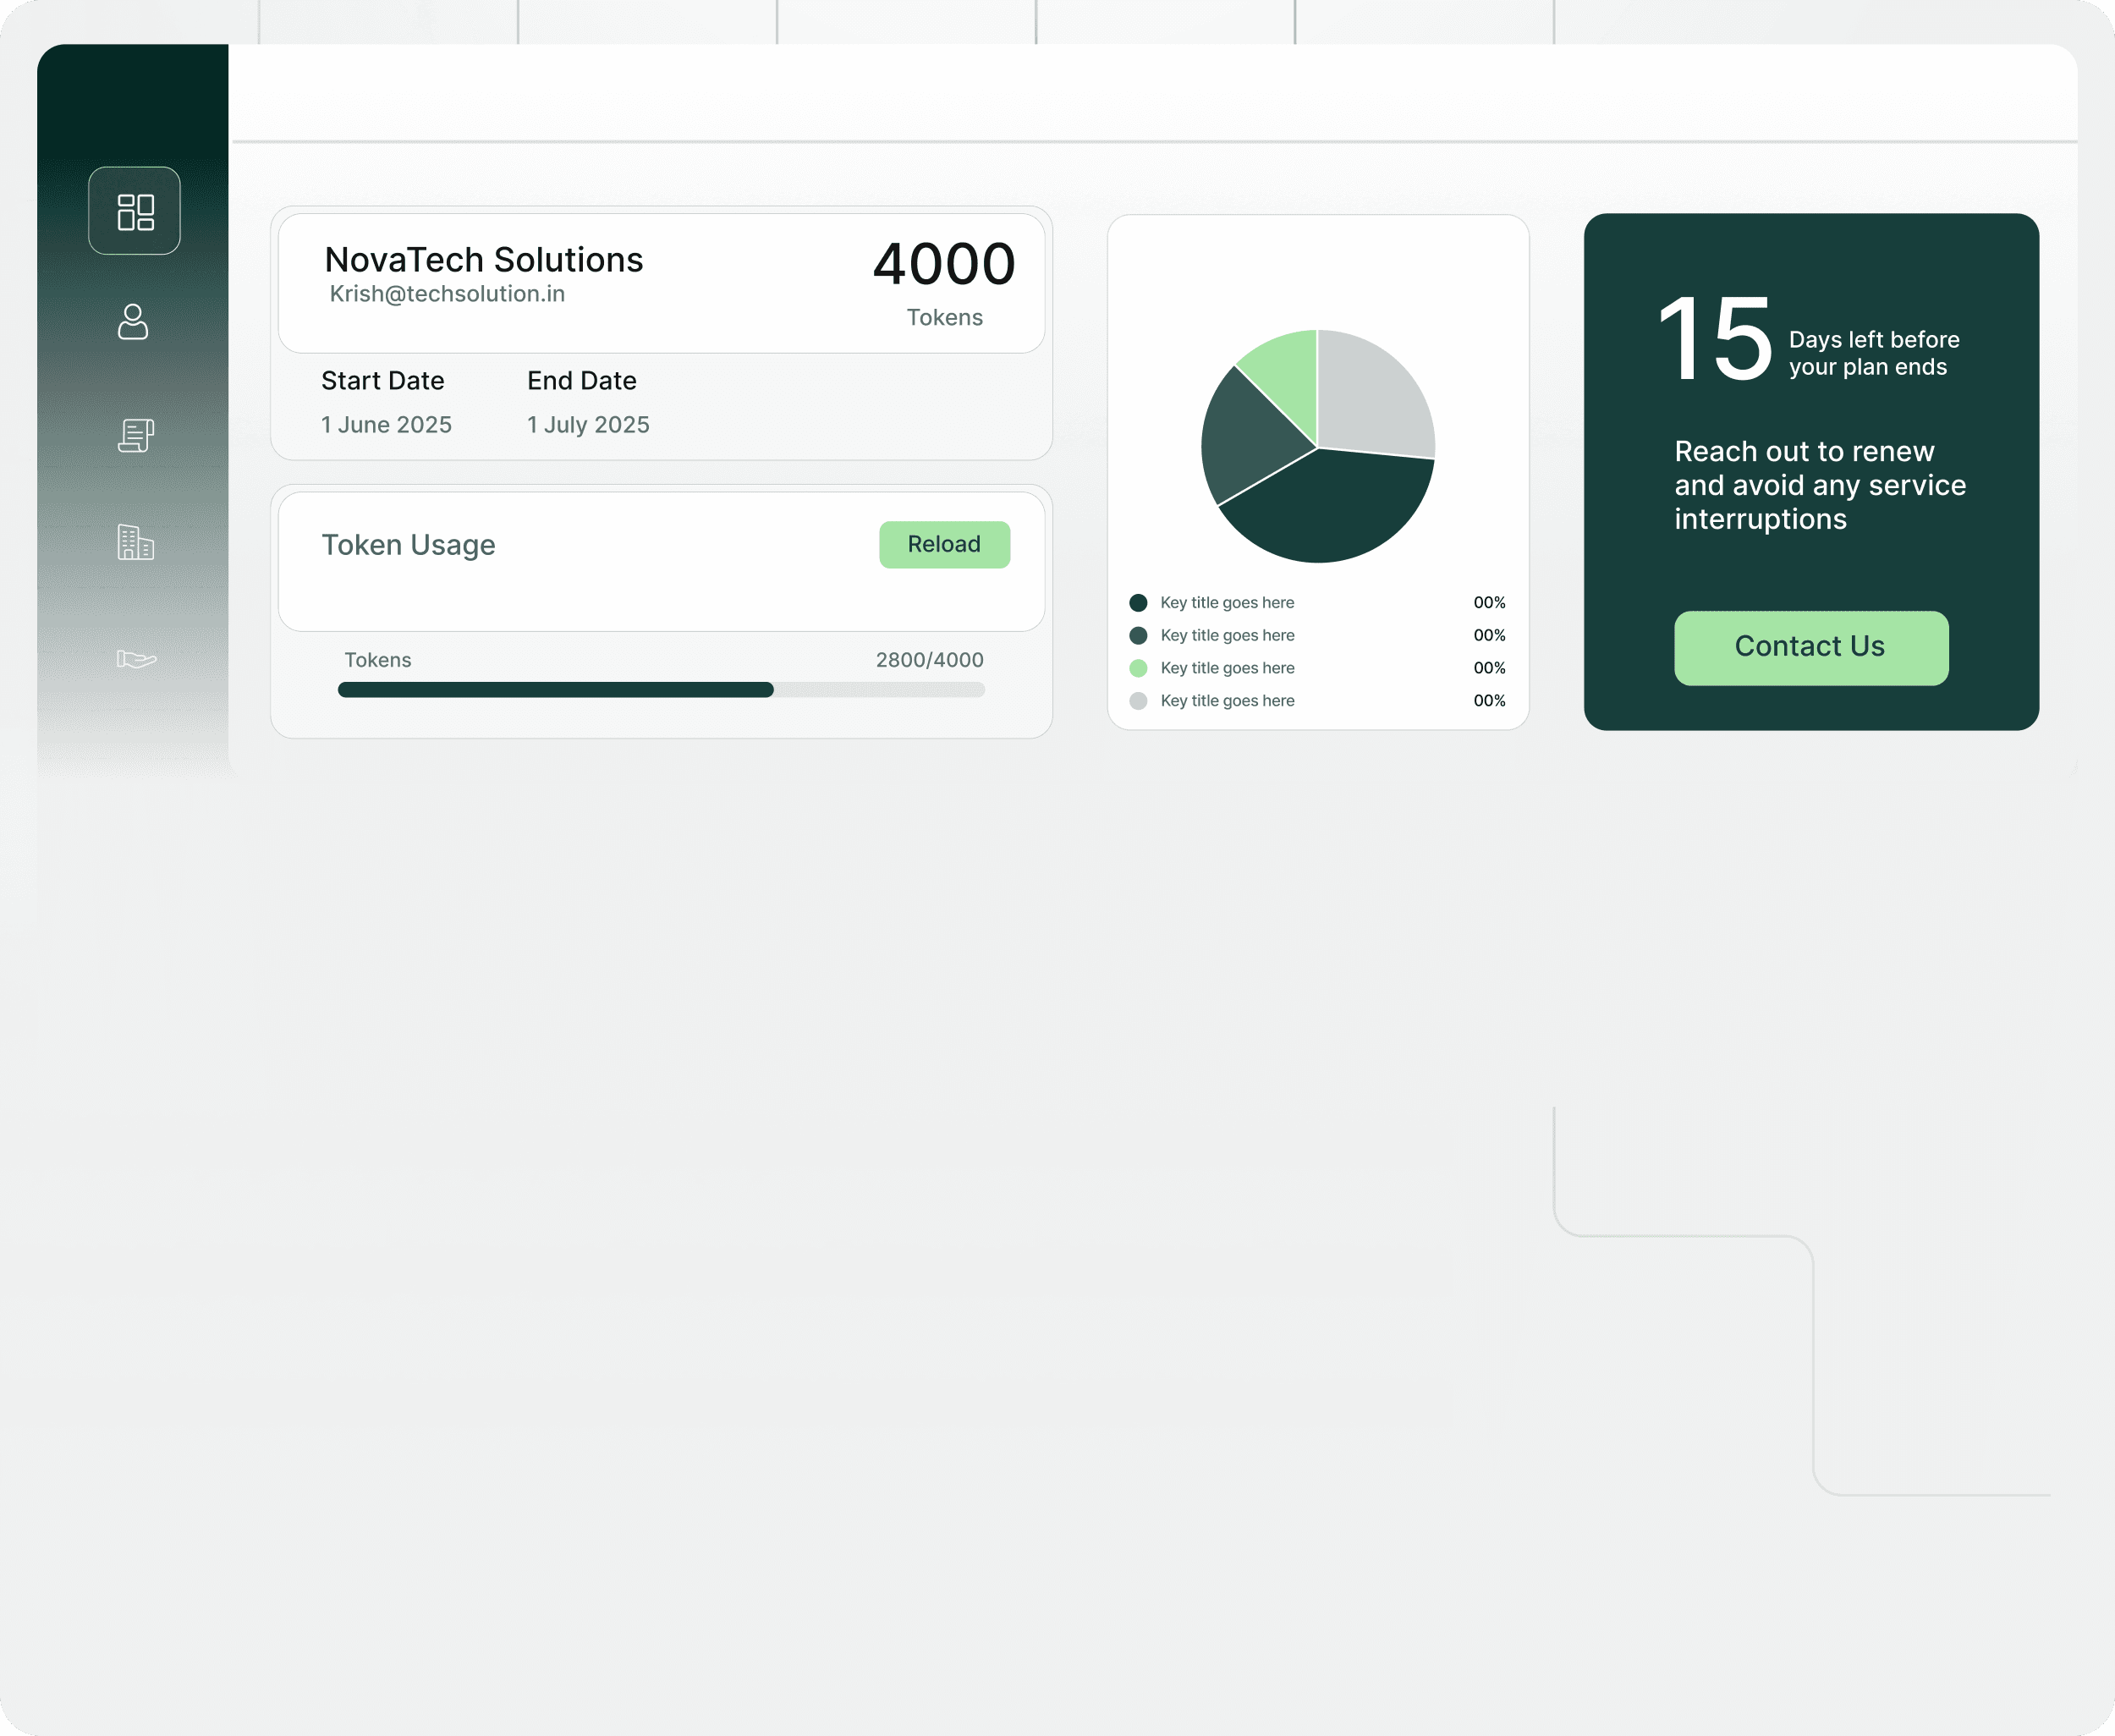Open the open-hand support icon in sidebar
This screenshot has height=1736, width=2115.
click(x=136, y=658)
